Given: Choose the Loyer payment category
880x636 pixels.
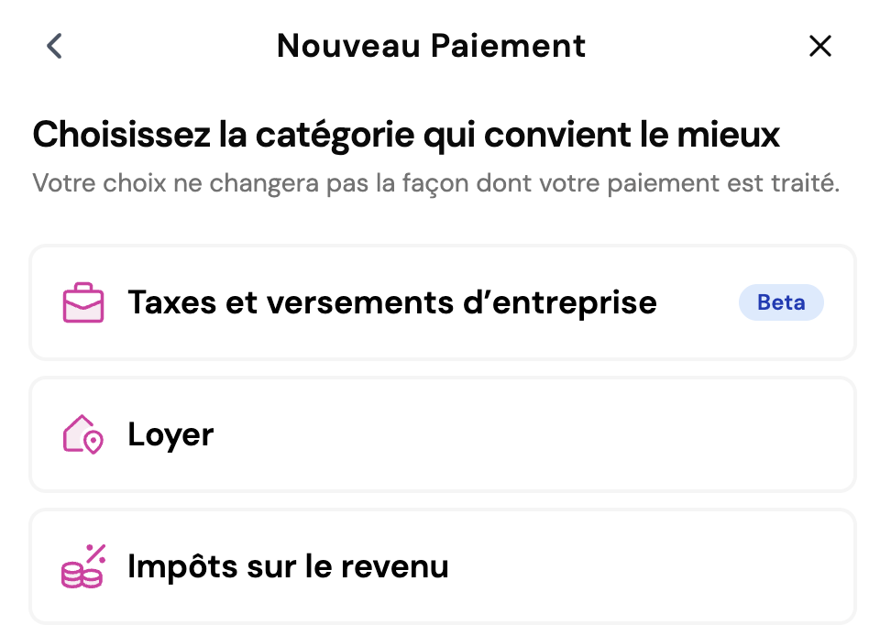Looking at the screenshot, I should [x=443, y=434].
